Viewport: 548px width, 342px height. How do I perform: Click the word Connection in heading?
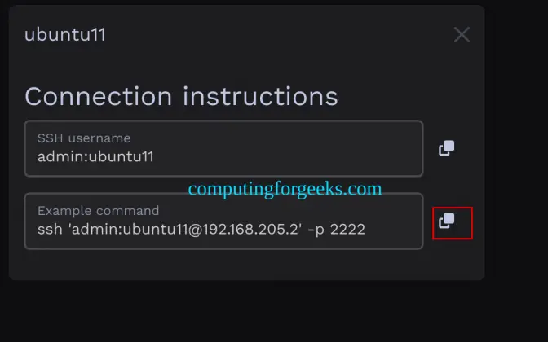tap(99, 96)
